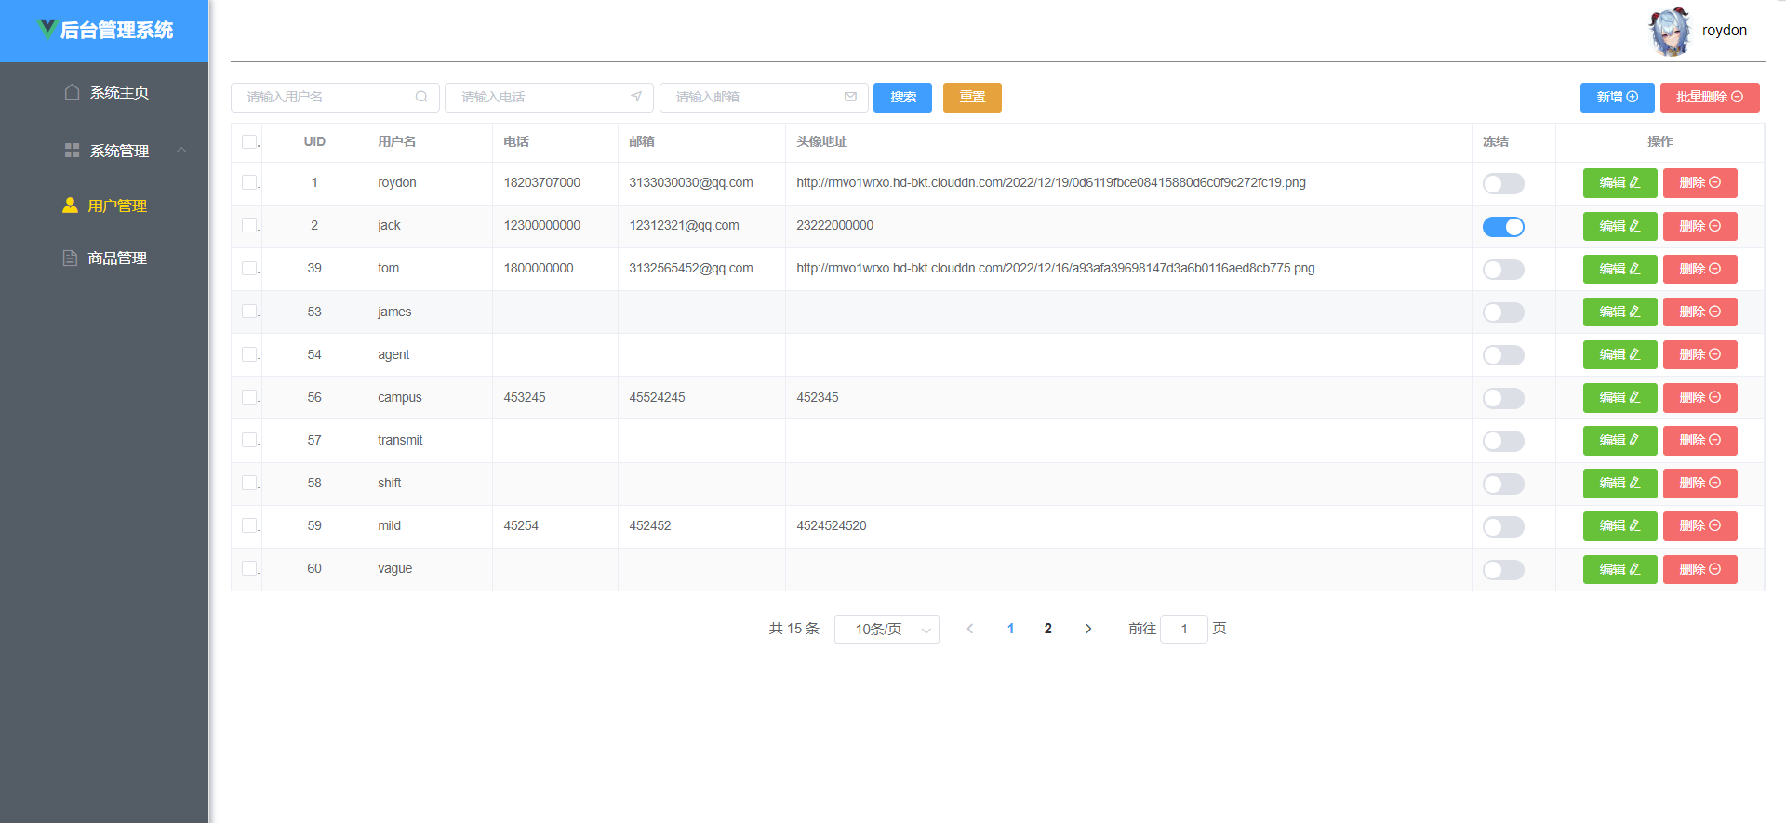Edit the vague user row
1786x823 pixels.
click(x=1619, y=569)
